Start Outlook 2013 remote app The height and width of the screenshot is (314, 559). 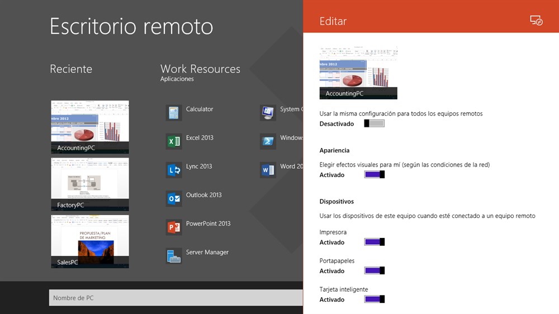[174, 198]
